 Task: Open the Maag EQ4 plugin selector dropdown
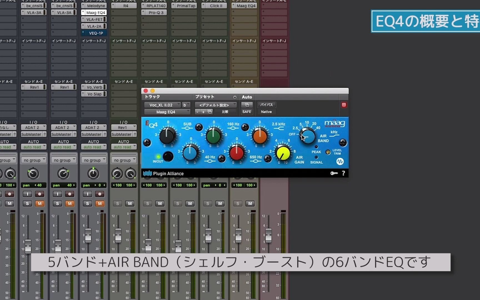click(167, 112)
